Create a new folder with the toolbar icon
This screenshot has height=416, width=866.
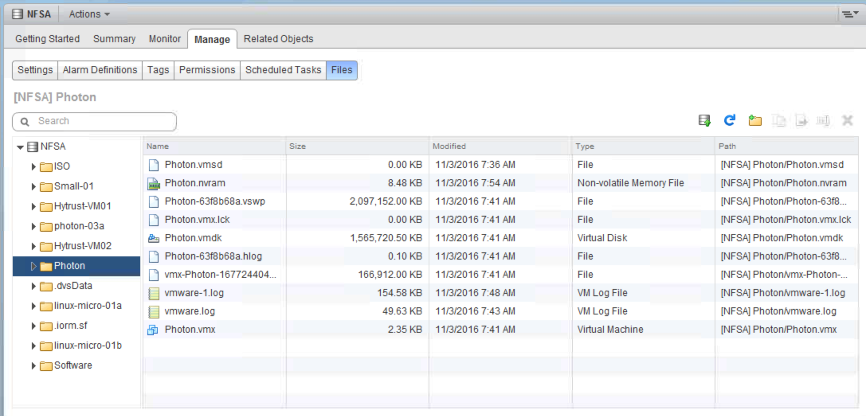(x=754, y=120)
